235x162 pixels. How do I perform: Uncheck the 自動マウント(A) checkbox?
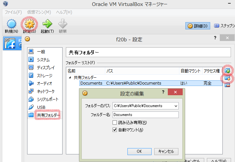click(x=115, y=130)
